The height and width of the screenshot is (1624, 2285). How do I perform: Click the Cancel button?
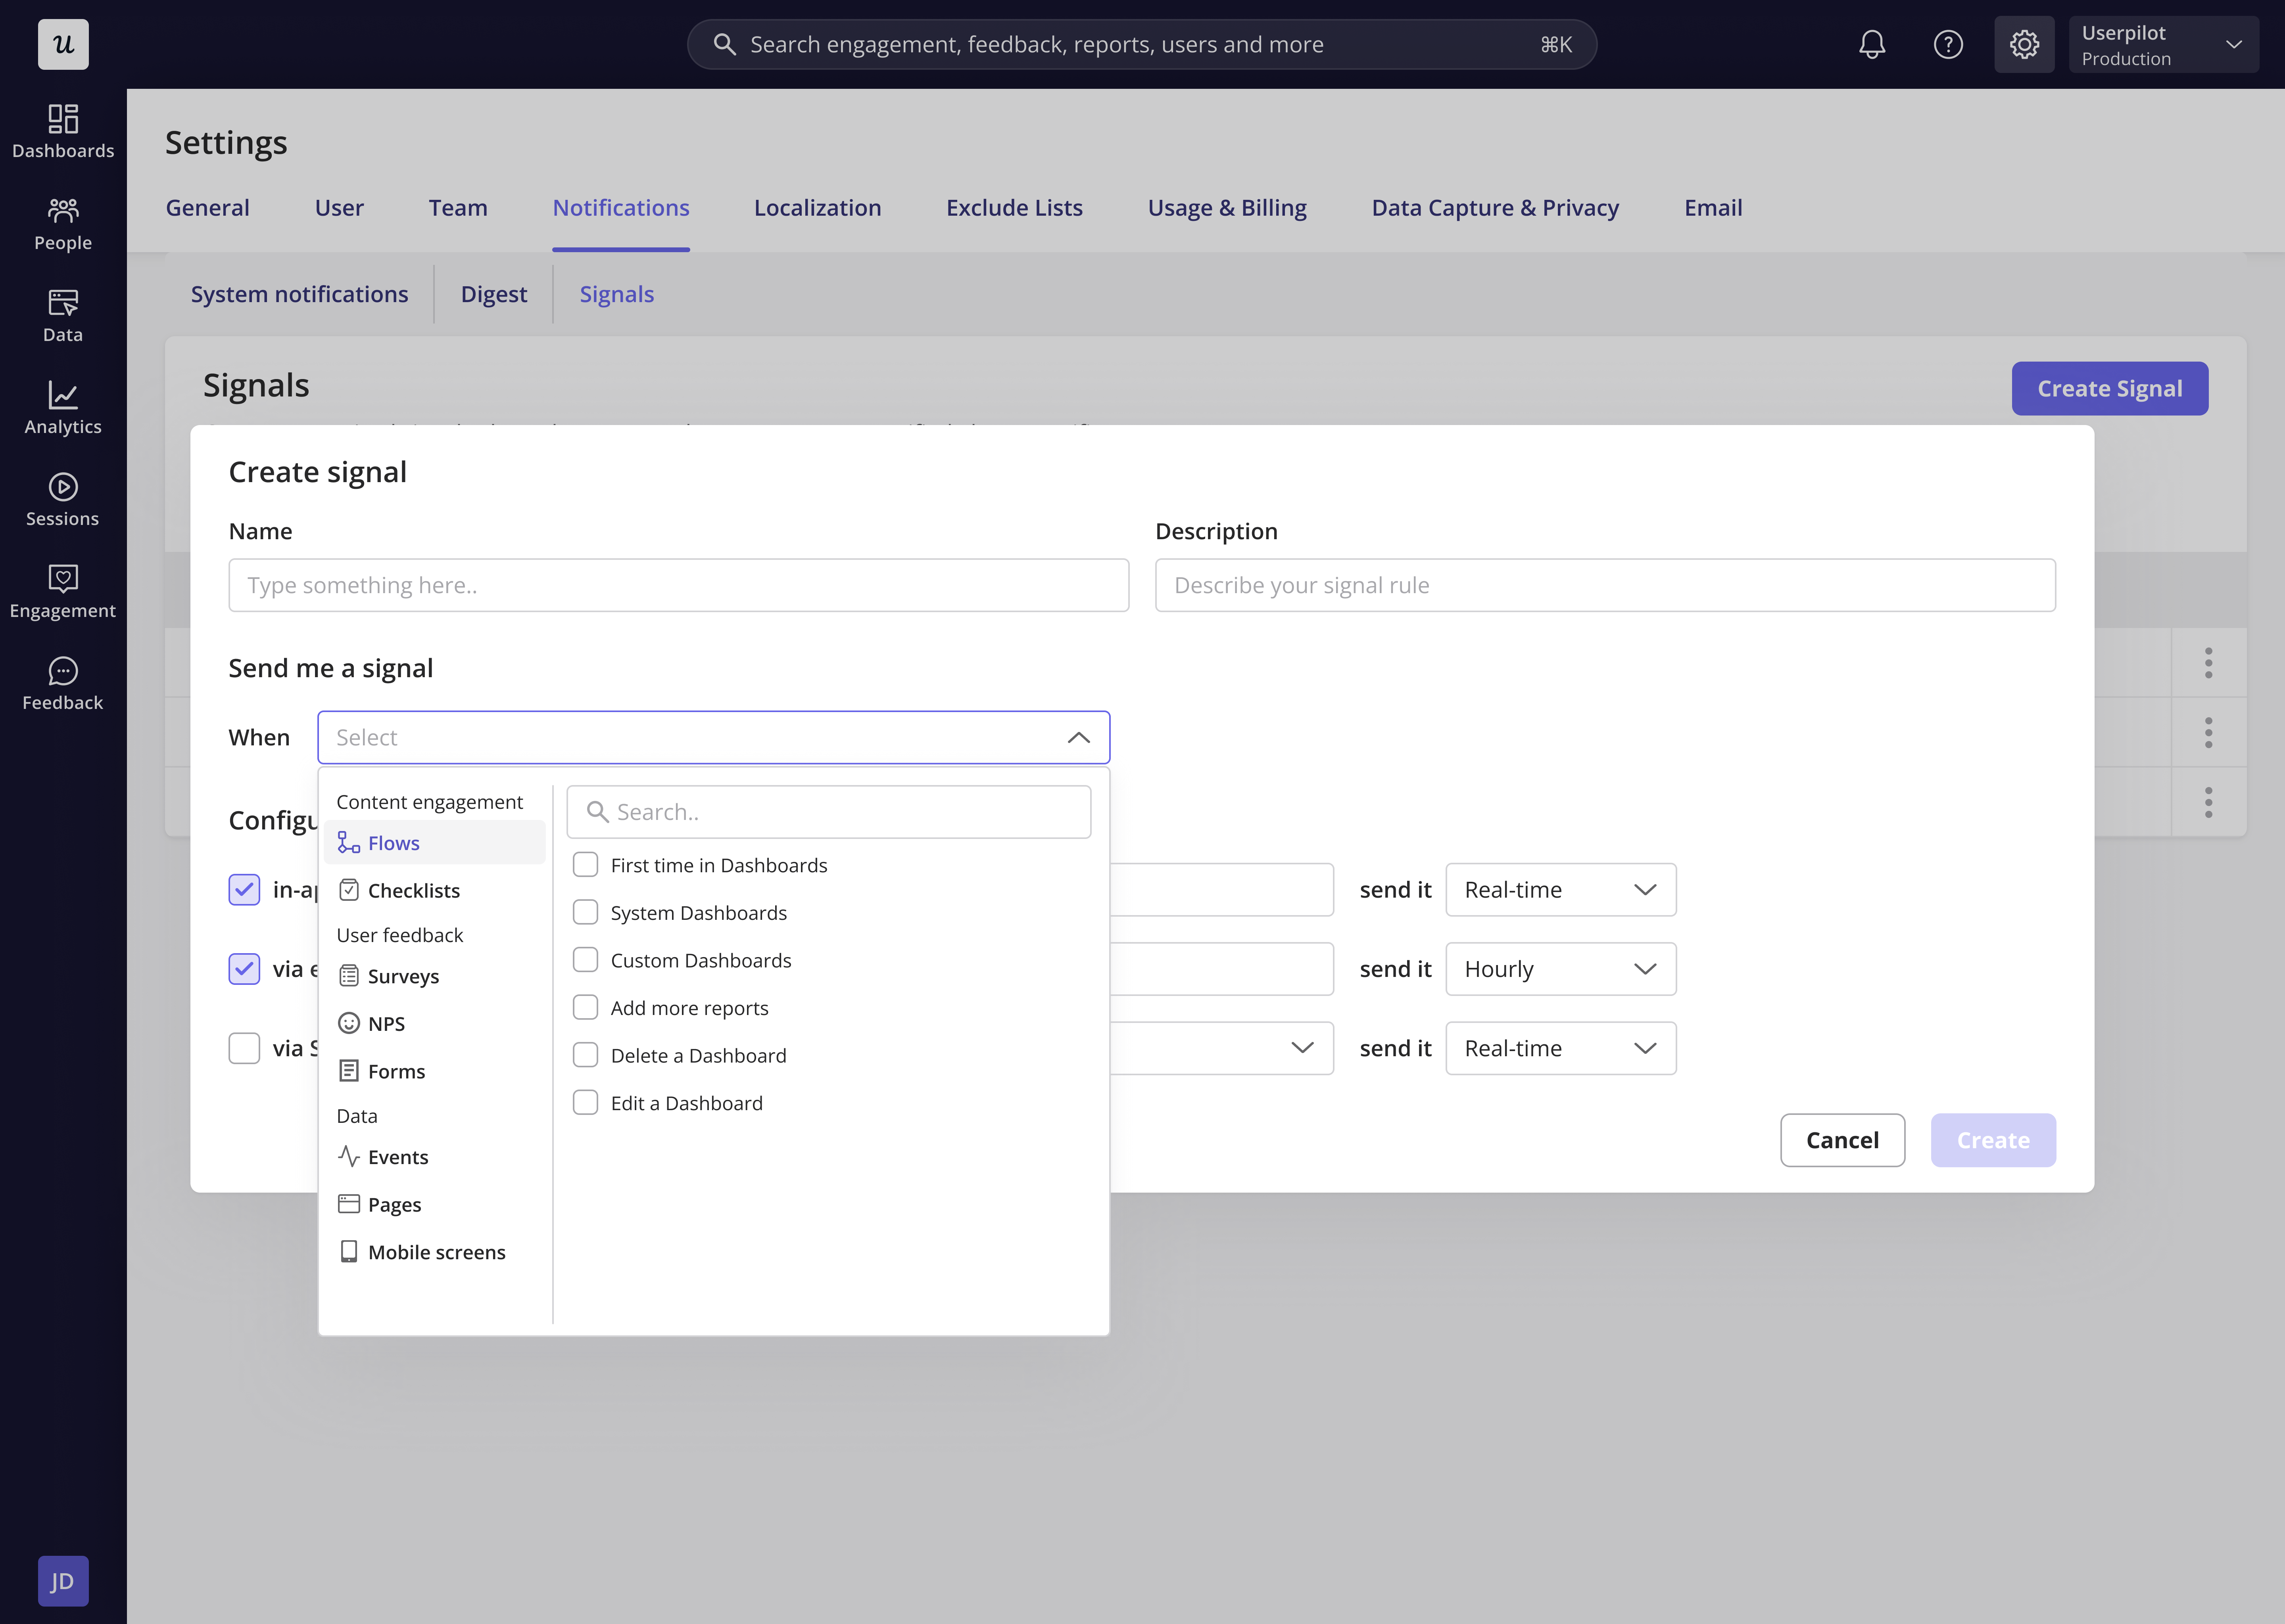[1842, 1140]
